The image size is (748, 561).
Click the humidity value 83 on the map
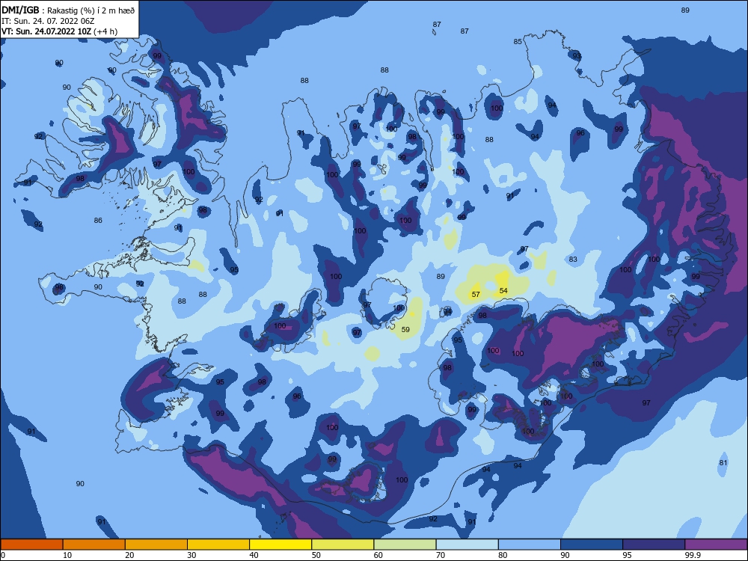(573, 260)
